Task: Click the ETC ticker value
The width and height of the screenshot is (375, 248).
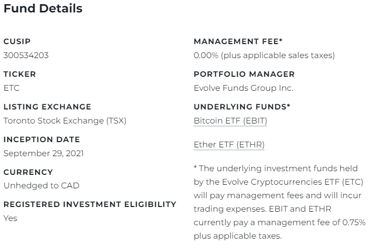Action: (x=11, y=88)
